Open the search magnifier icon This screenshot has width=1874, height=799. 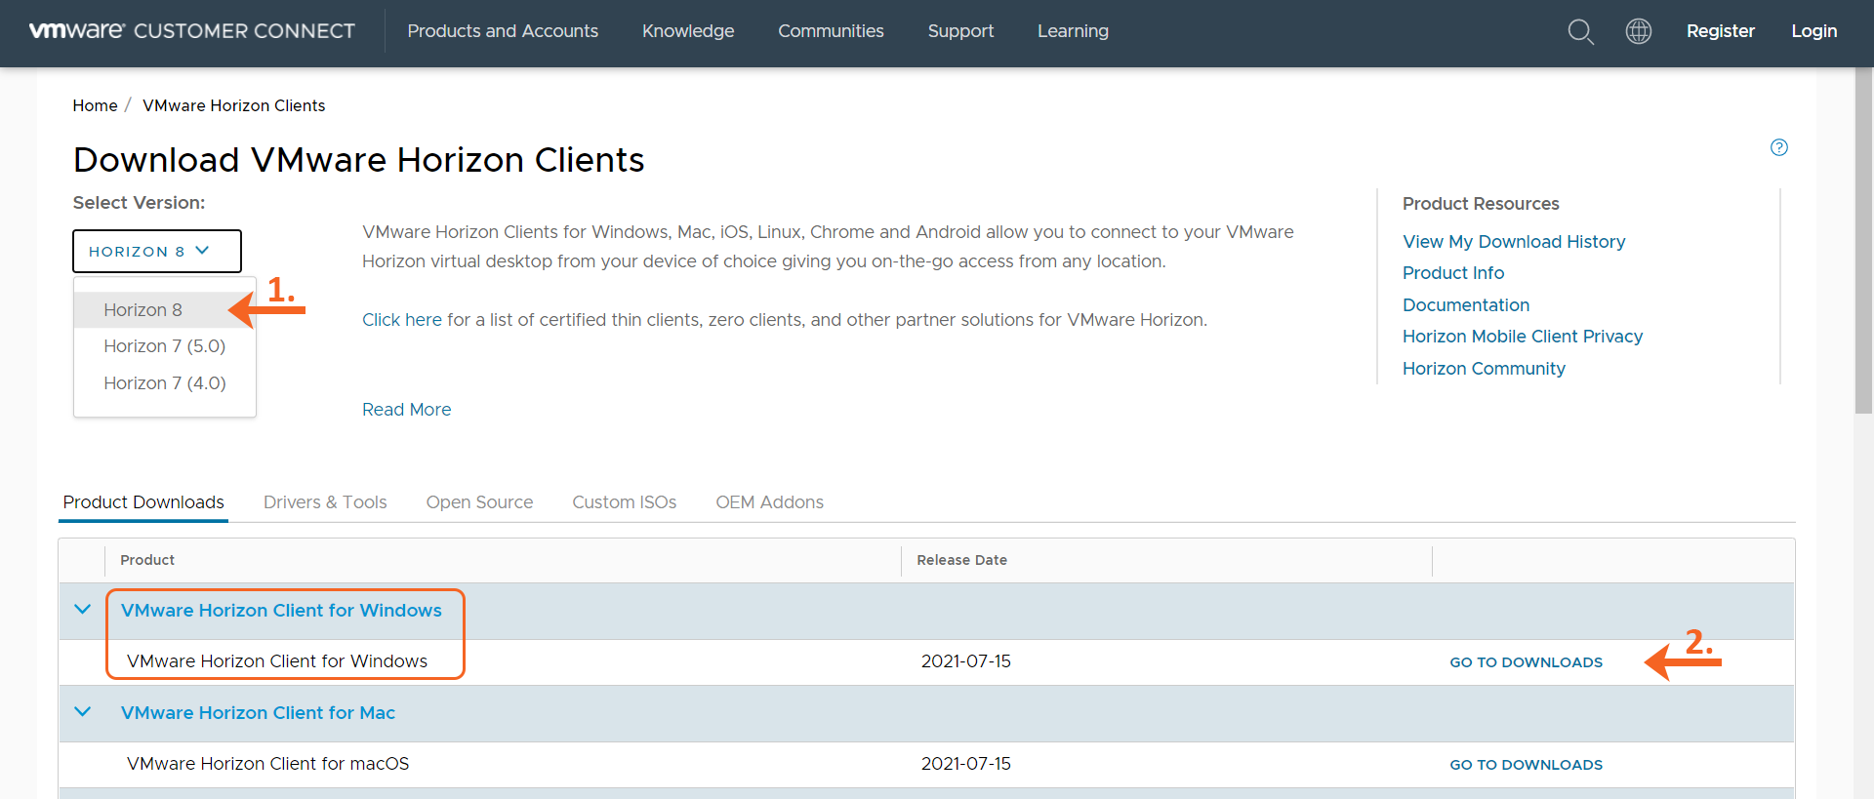pos(1580,32)
